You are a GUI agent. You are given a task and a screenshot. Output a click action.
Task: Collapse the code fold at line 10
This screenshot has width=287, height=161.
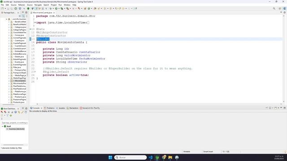pos(30,29)
